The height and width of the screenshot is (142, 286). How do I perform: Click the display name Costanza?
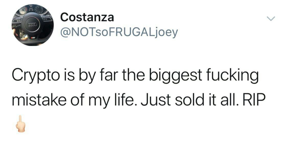87,18
